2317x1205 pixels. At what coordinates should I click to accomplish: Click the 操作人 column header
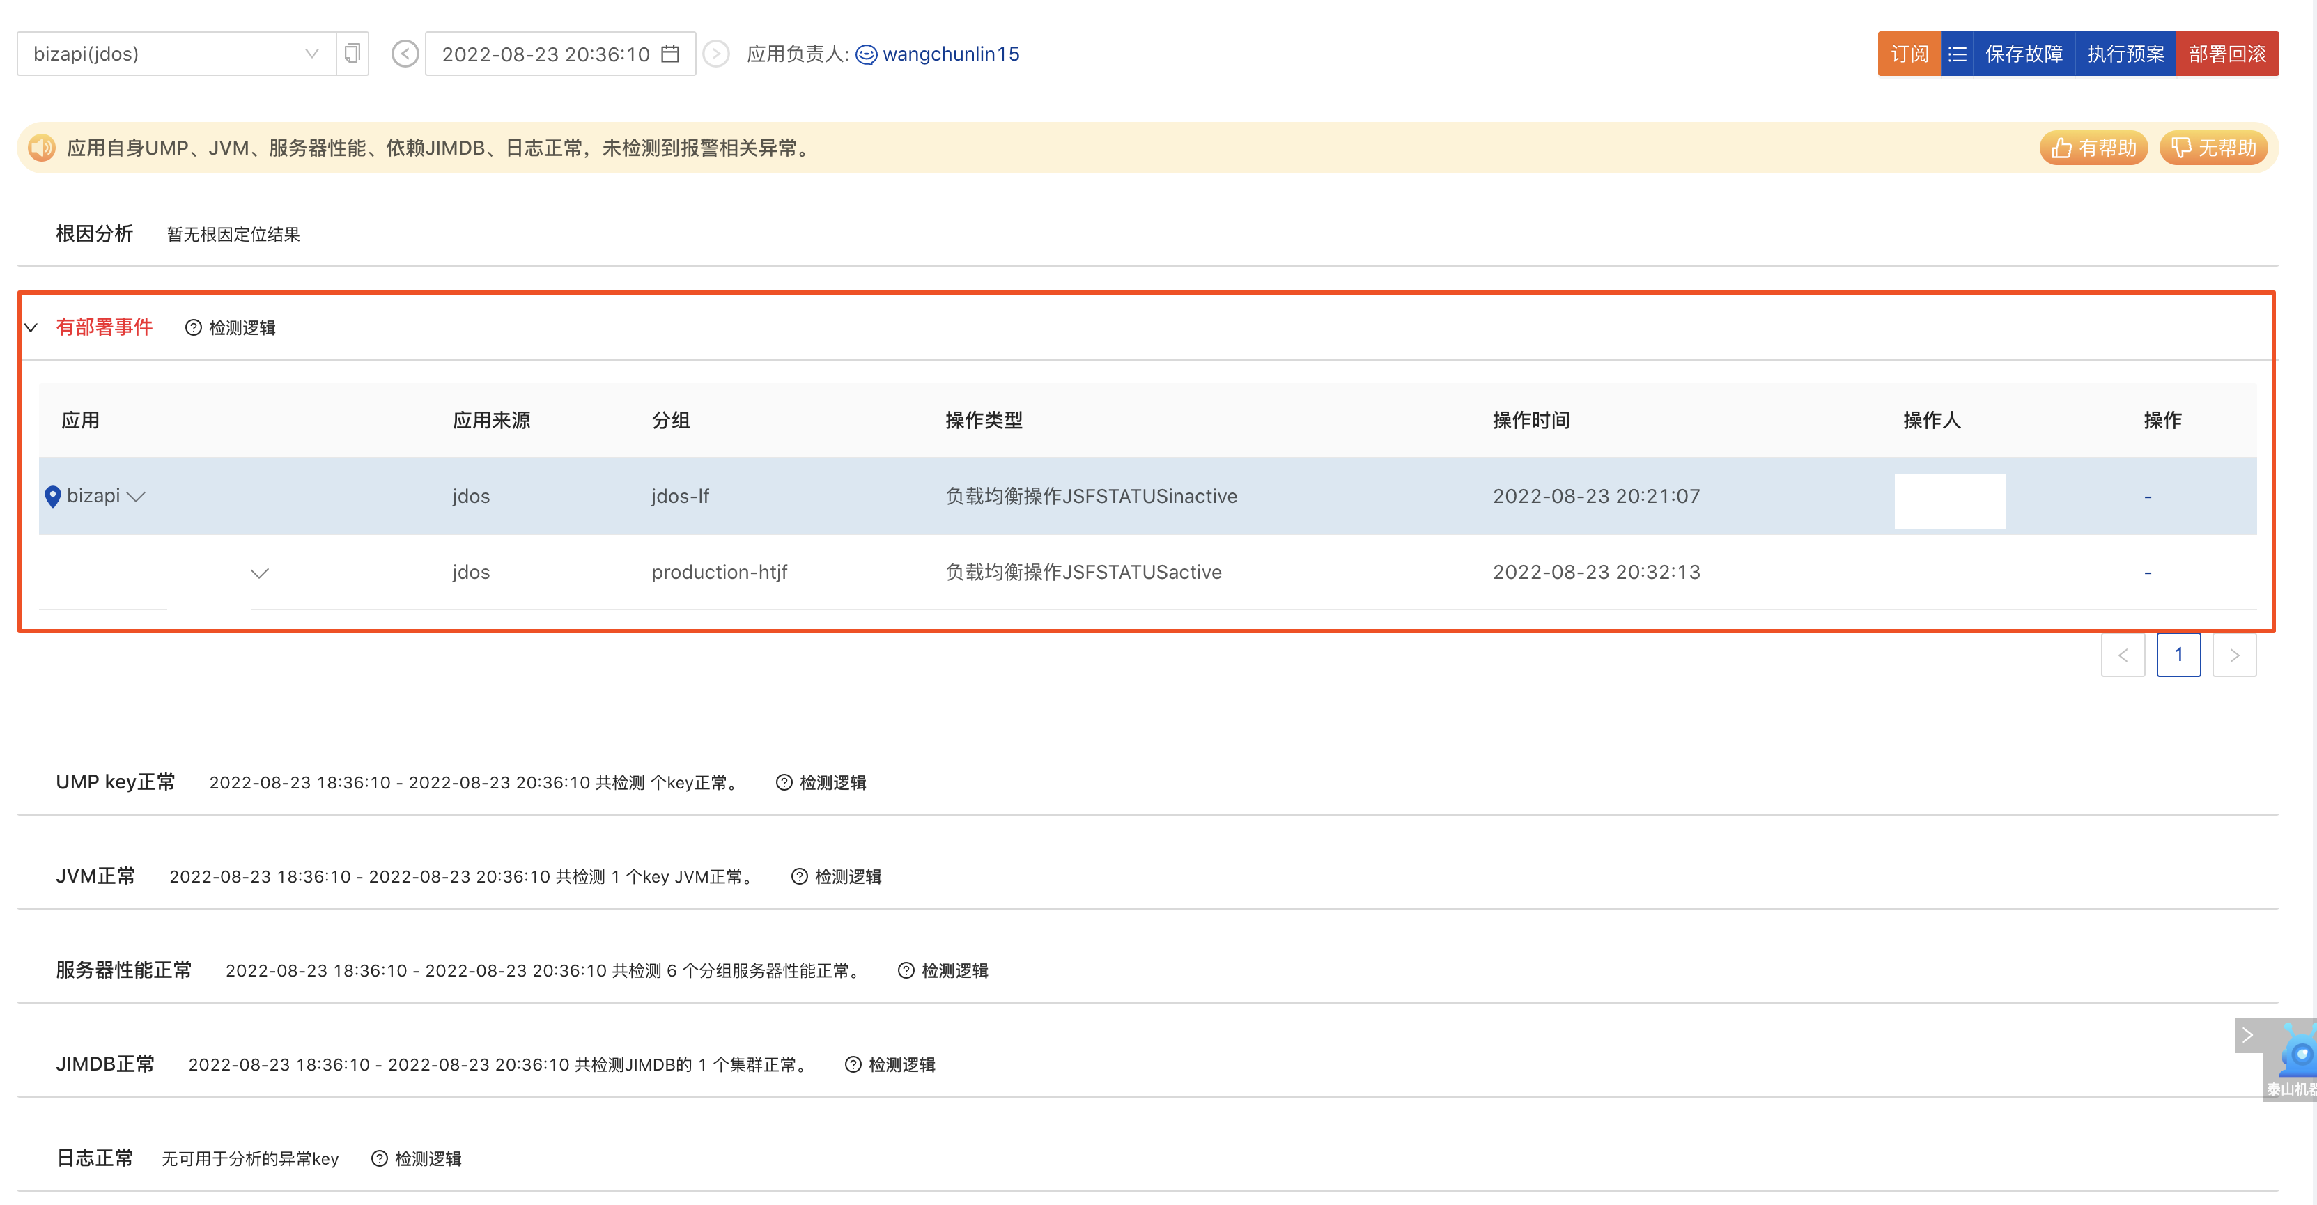point(1932,420)
